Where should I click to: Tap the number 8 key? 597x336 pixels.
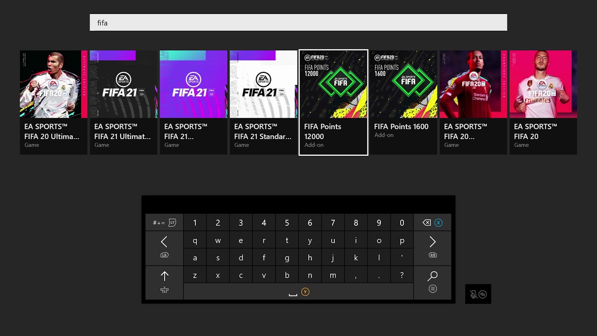(356, 223)
